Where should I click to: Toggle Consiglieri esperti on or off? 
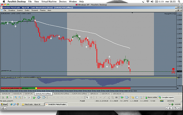166,97
